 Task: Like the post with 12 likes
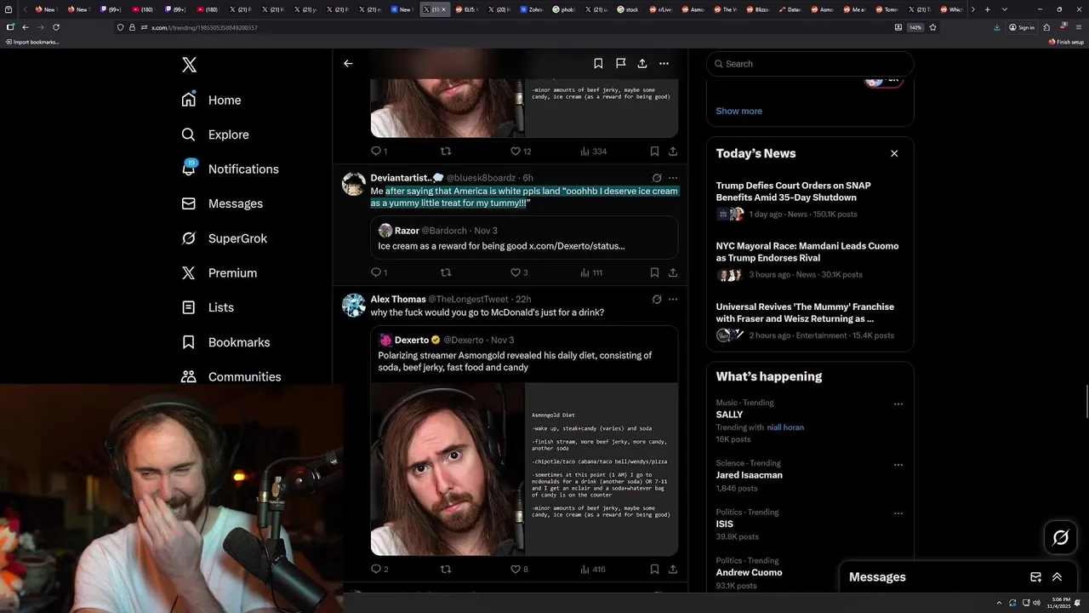(520, 152)
